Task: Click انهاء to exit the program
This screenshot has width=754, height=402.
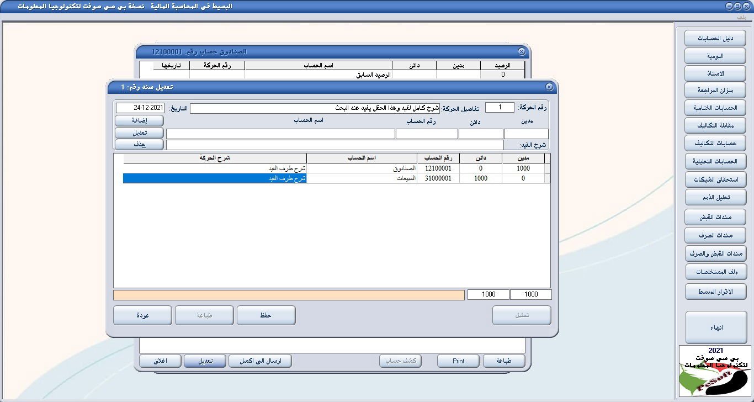Action: click(715, 326)
